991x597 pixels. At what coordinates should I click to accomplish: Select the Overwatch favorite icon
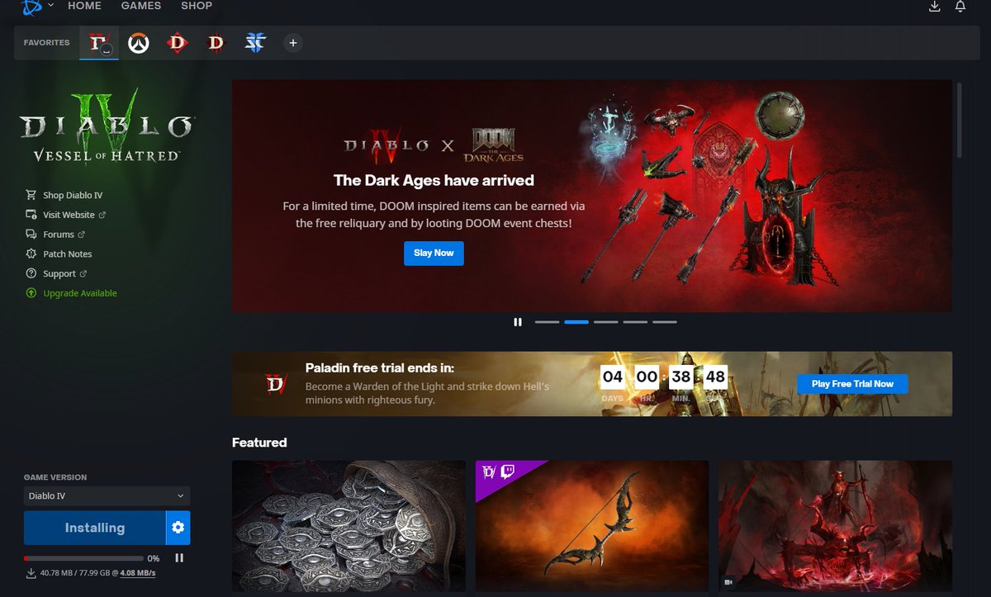tap(138, 43)
